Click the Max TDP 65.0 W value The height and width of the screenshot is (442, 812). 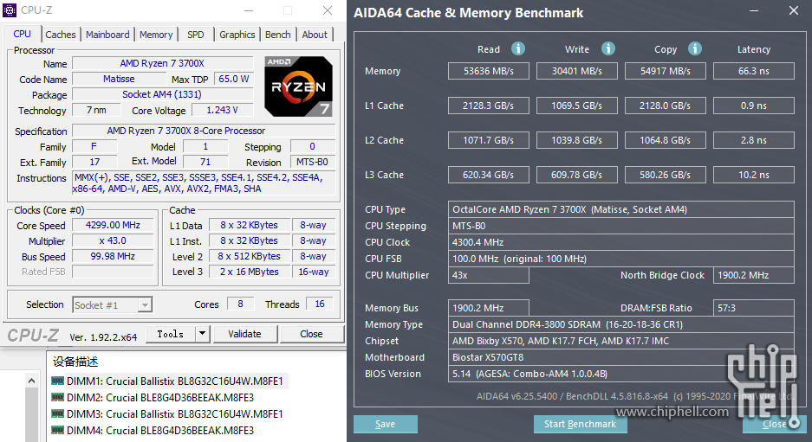point(234,79)
